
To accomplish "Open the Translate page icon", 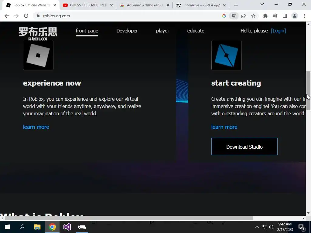I will (234, 16).
